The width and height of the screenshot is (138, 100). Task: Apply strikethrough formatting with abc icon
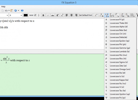[x=53, y=15]
